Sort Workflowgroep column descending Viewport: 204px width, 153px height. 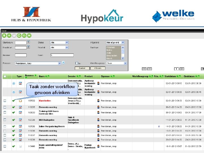tap(150, 76)
